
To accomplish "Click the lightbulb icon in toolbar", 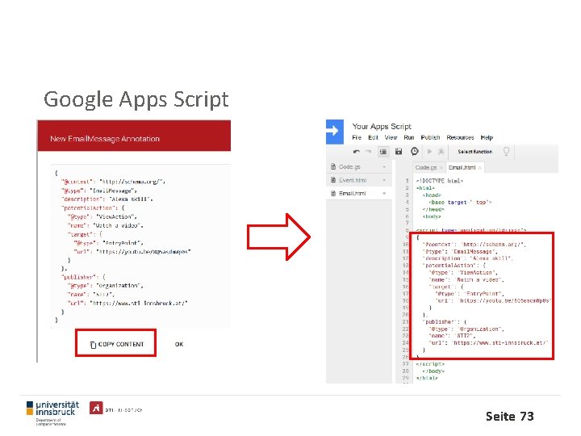I will pos(506,151).
